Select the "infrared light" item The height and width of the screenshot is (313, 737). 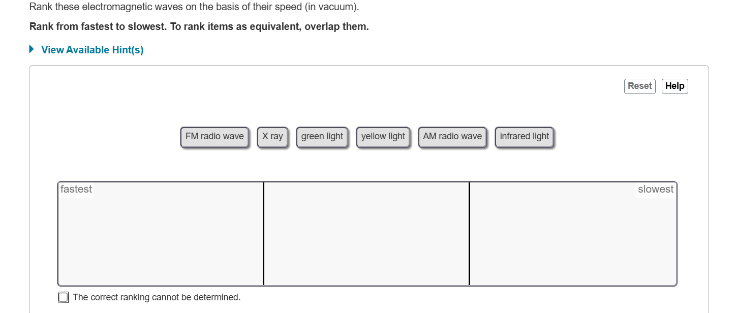point(524,136)
